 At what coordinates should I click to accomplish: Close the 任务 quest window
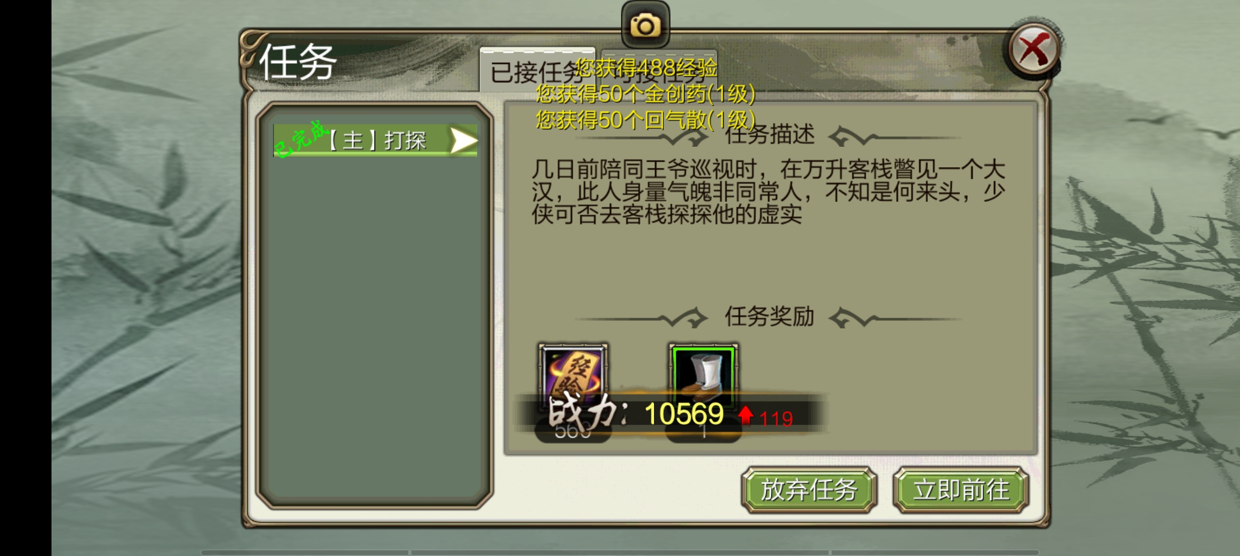click(1034, 49)
